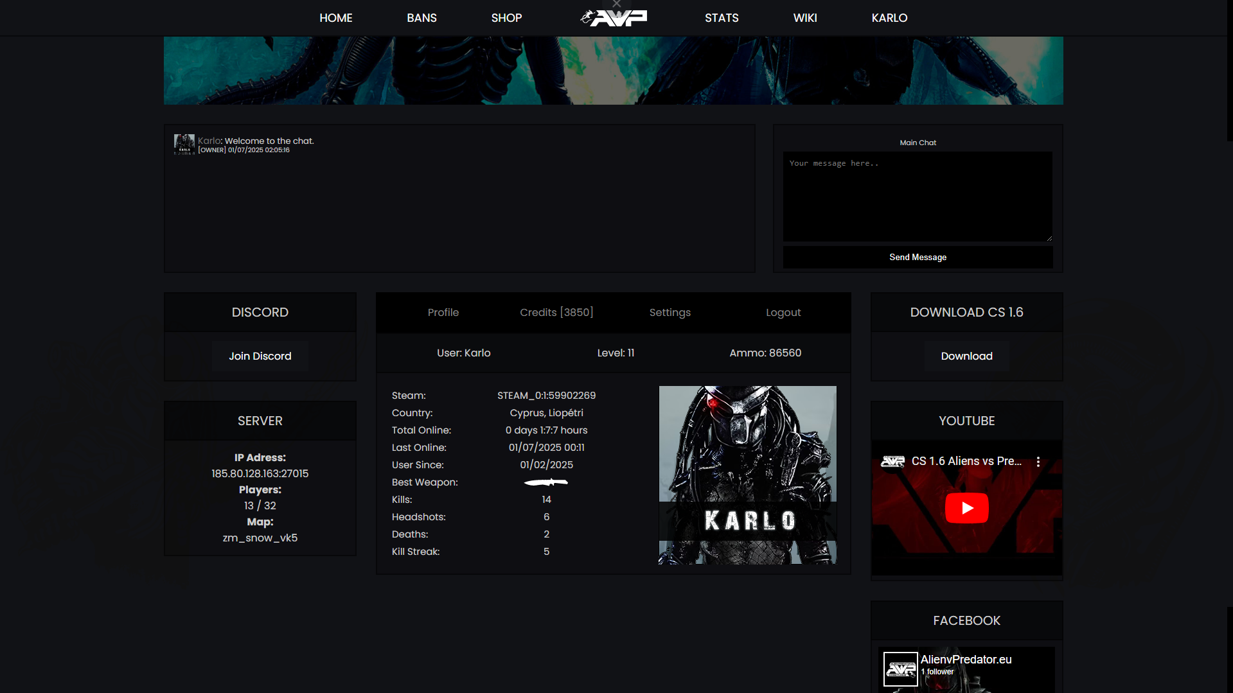Click the AlienvPredator.eu Facebook page logo
The height and width of the screenshot is (693, 1233).
pos(900,669)
